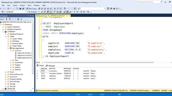Screen dimensions: 172x96
Task: Switch to the Messages tab
Action: tap(50, 66)
